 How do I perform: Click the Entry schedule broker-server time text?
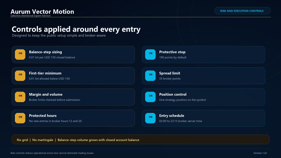181,121
